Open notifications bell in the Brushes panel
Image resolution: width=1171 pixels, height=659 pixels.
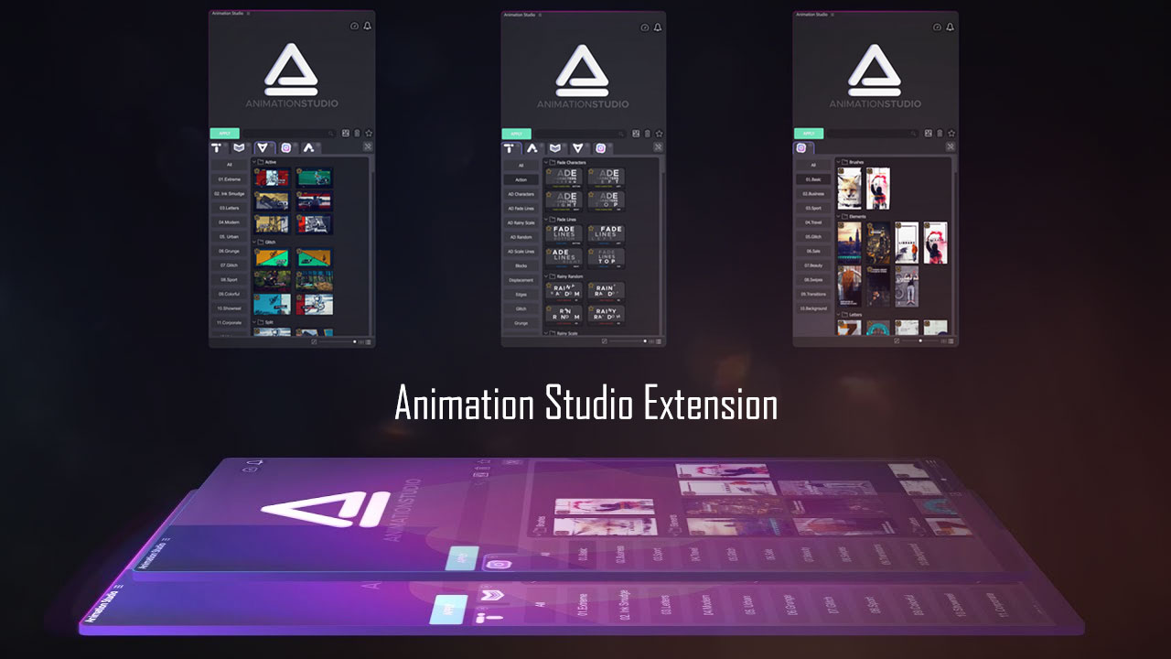click(x=951, y=27)
